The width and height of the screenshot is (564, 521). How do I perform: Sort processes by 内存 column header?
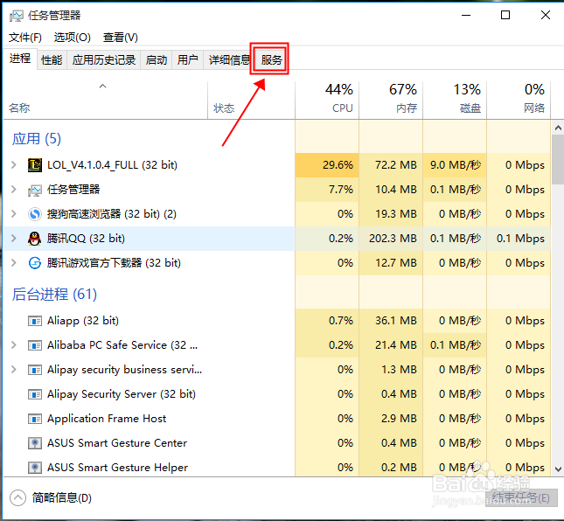[x=391, y=101]
